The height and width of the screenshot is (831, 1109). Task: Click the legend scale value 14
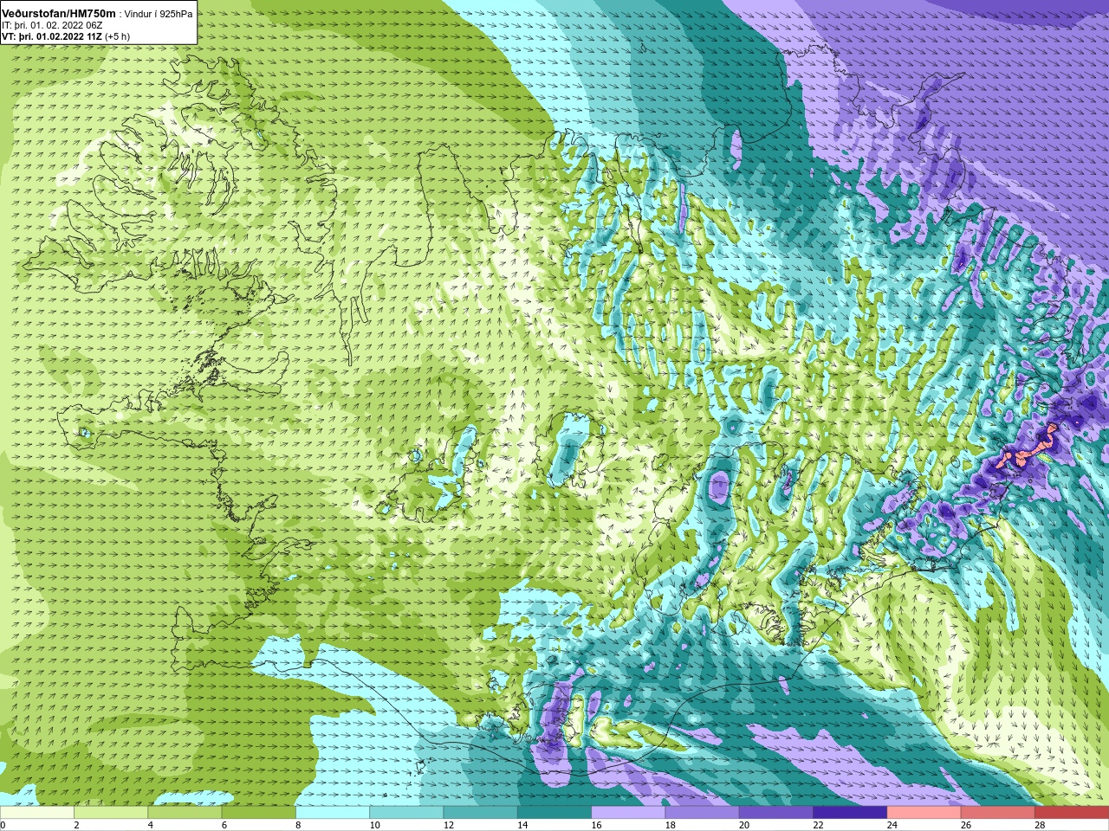point(522,825)
